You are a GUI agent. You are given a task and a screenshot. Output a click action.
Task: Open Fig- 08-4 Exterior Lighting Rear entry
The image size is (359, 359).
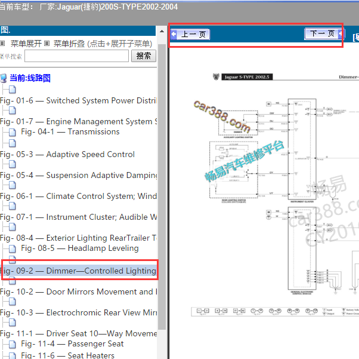coord(78,238)
